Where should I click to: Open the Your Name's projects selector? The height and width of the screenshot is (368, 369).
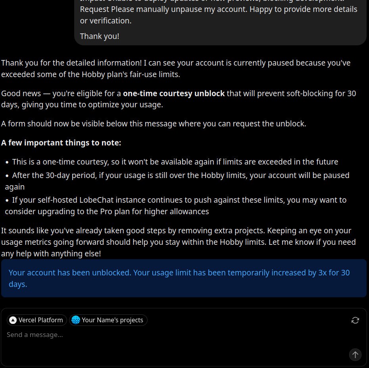pyautogui.click(x=108, y=320)
